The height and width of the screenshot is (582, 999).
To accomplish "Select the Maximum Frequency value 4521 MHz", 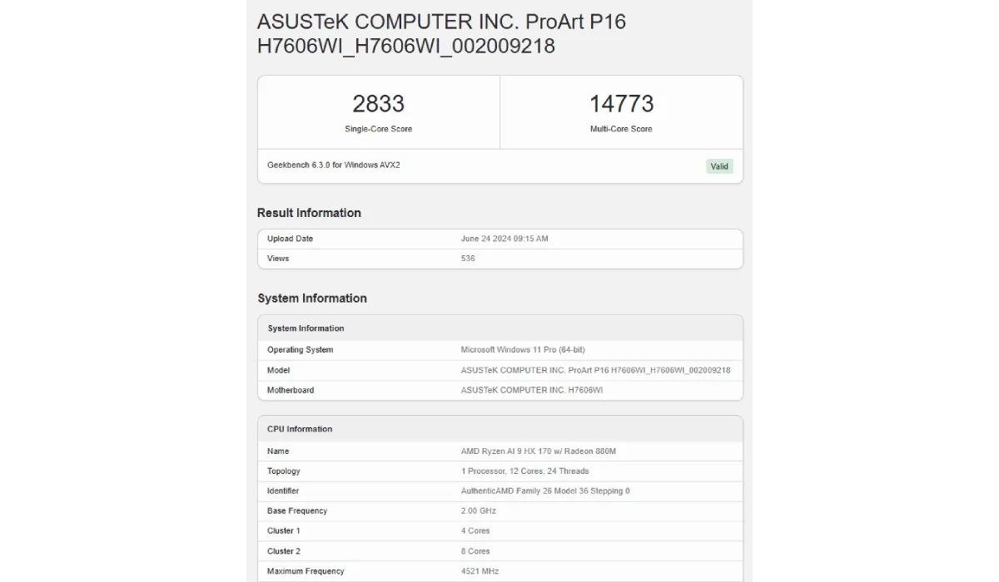I will [x=480, y=571].
